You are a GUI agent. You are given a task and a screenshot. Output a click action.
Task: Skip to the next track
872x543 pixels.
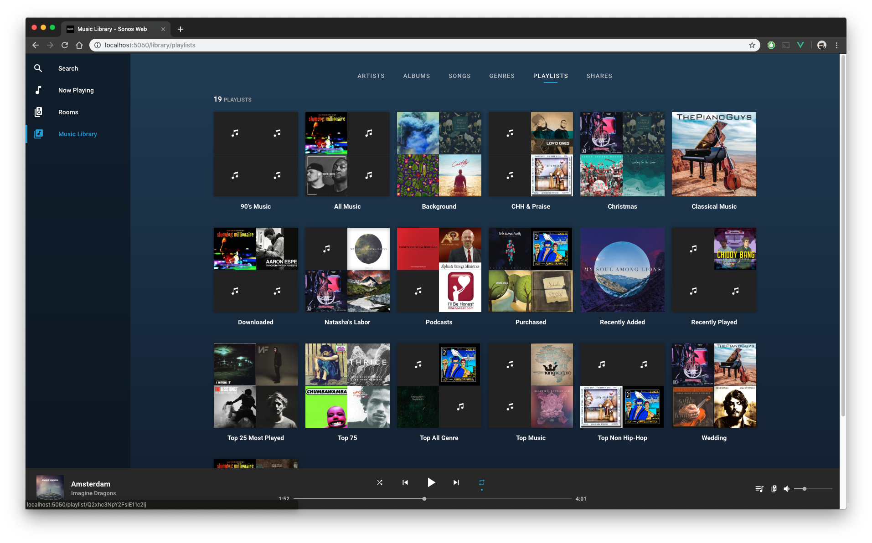tap(456, 482)
